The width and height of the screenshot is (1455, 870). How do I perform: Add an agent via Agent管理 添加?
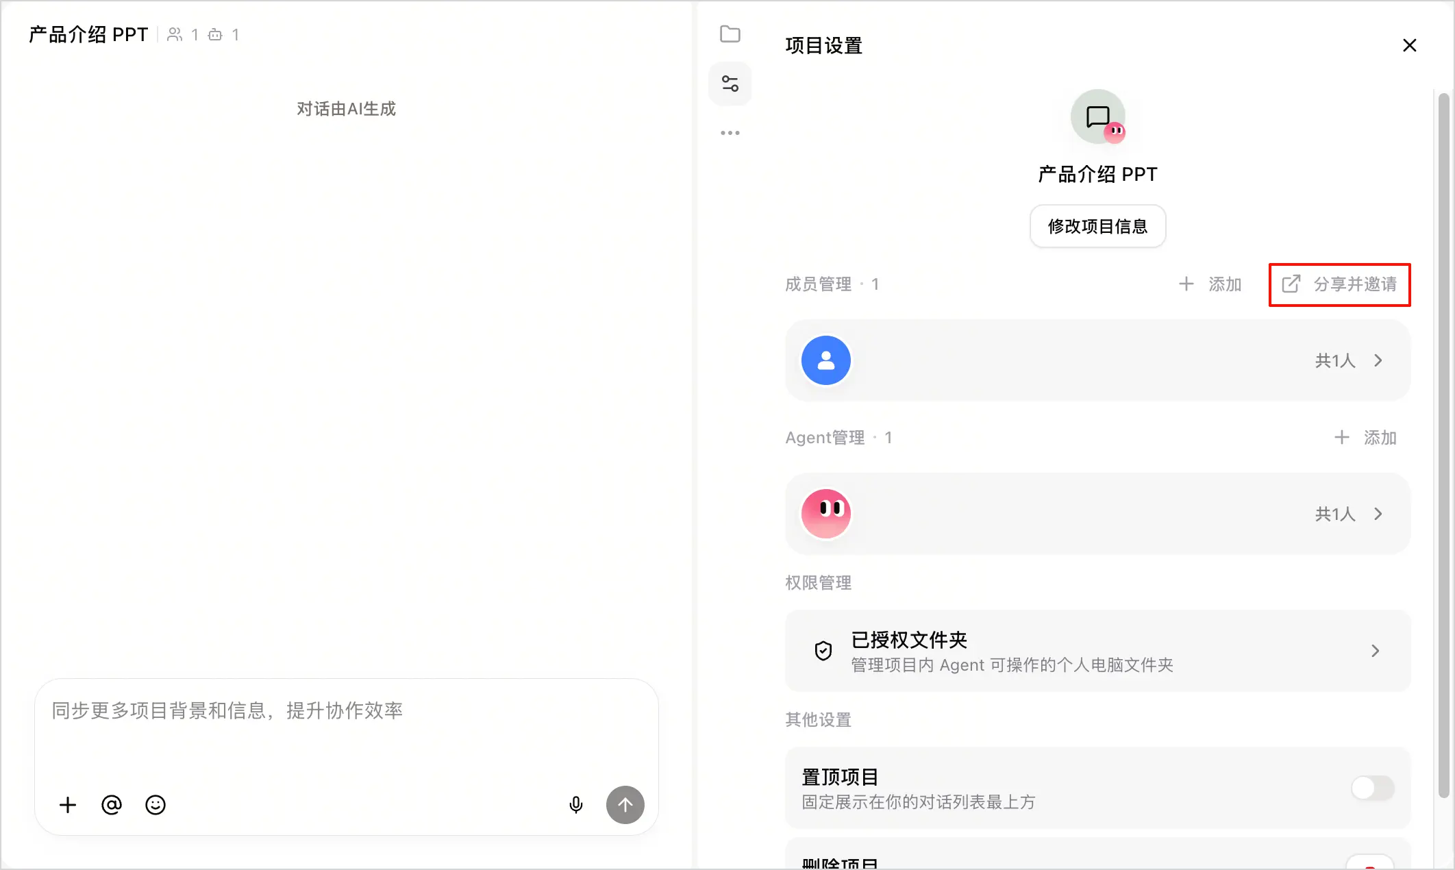(1365, 438)
